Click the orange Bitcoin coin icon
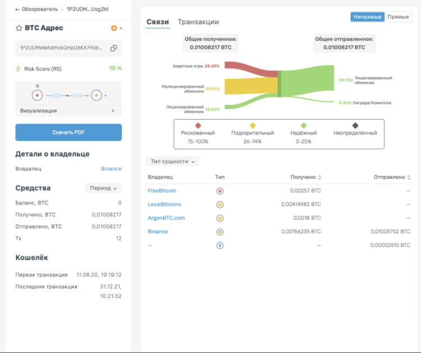 [114, 28]
